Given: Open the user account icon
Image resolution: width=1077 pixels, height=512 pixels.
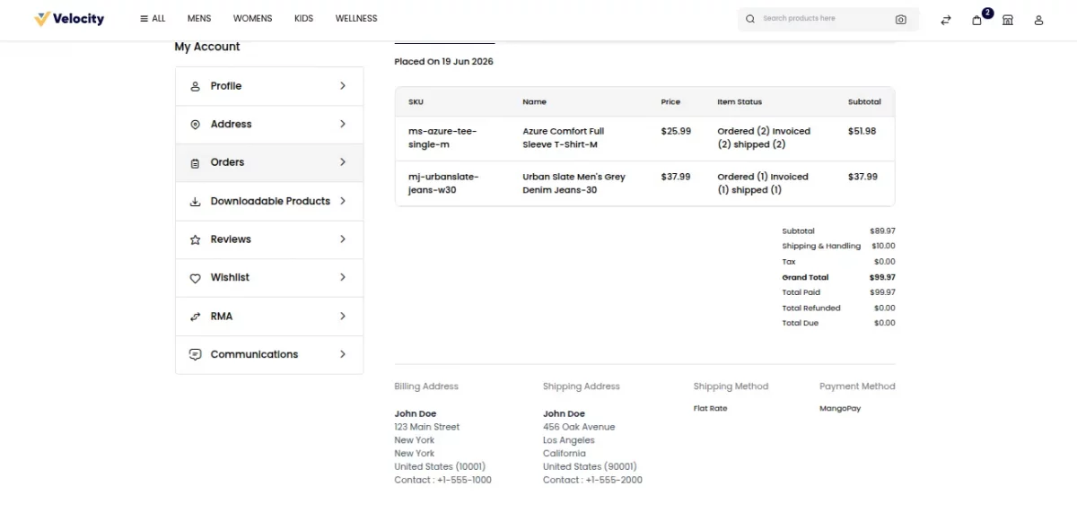Looking at the screenshot, I should point(1038,20).
